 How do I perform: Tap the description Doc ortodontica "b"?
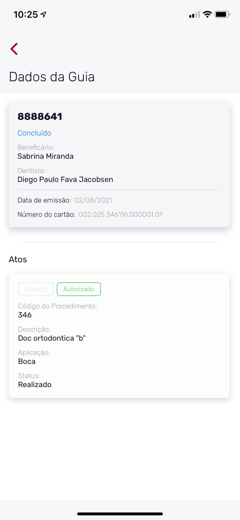52,338
